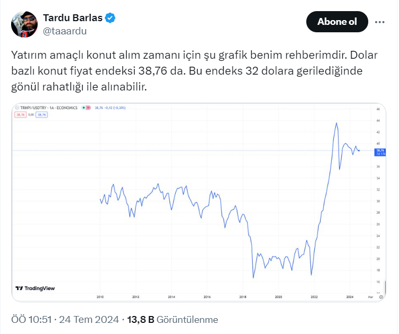Open the @taaardu handle link

pos(65,31)
